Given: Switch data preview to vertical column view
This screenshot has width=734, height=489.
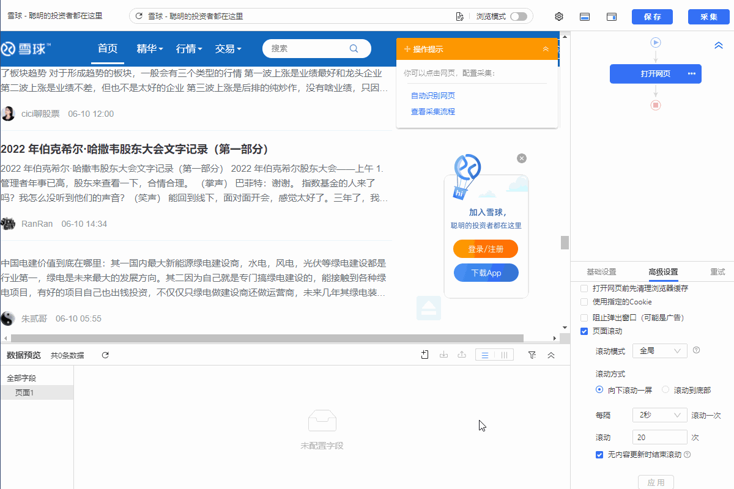Looking at the screenshot, I should (504, 355).
